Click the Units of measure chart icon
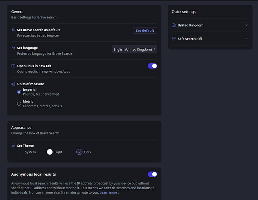The image size is (258, 200). [13, 84]
